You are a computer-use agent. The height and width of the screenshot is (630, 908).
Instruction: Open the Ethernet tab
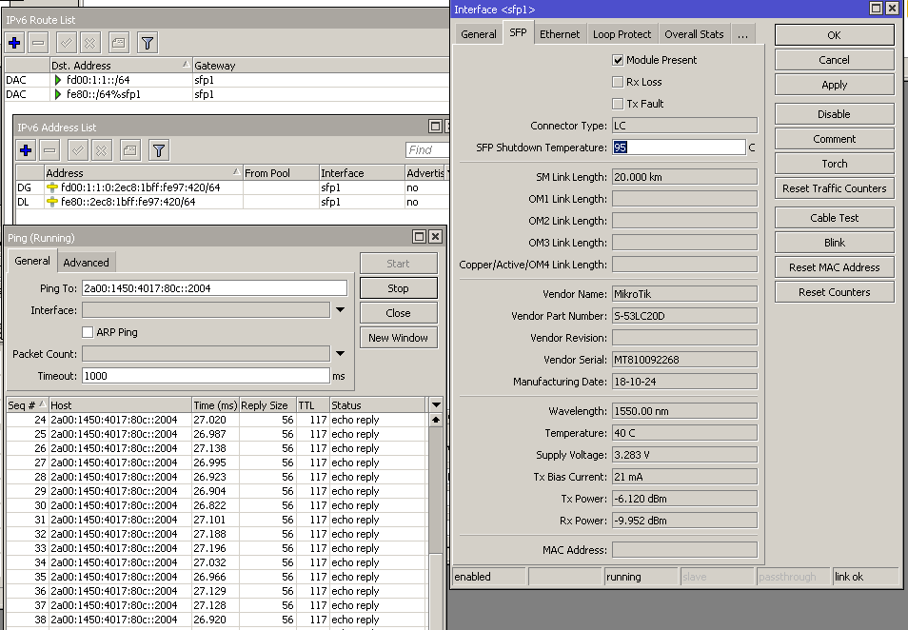pos(560,35)
